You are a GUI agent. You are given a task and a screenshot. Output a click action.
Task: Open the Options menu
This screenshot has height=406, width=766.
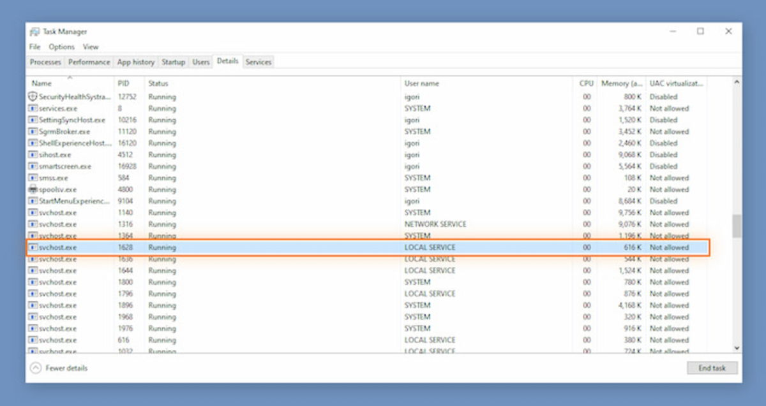pyautogui.click(x=62, y=47)
